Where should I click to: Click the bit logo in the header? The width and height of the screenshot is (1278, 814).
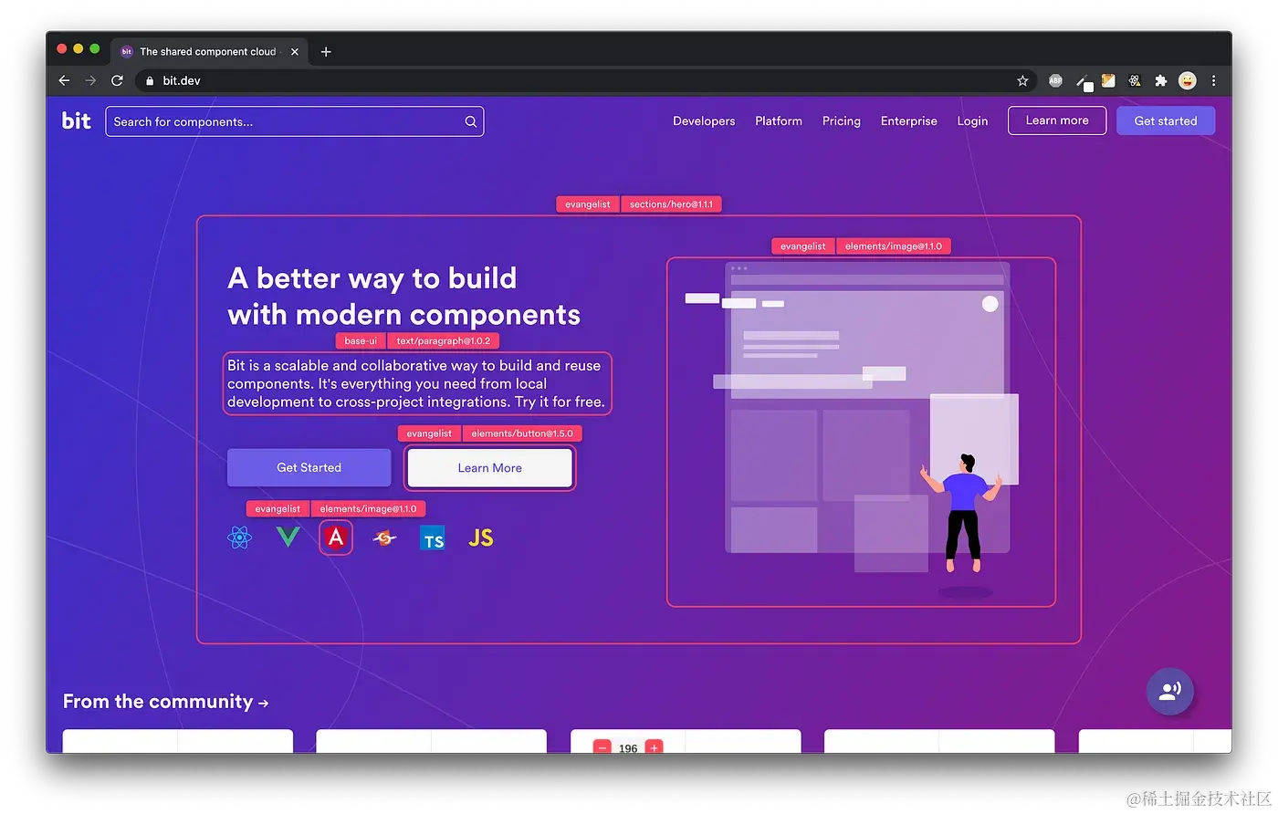pyautogui.click(x=77, y=120)
